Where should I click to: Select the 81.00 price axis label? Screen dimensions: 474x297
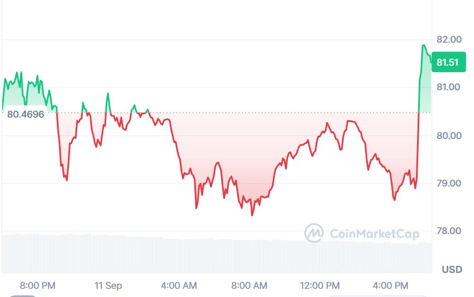(x=449, y=87)
